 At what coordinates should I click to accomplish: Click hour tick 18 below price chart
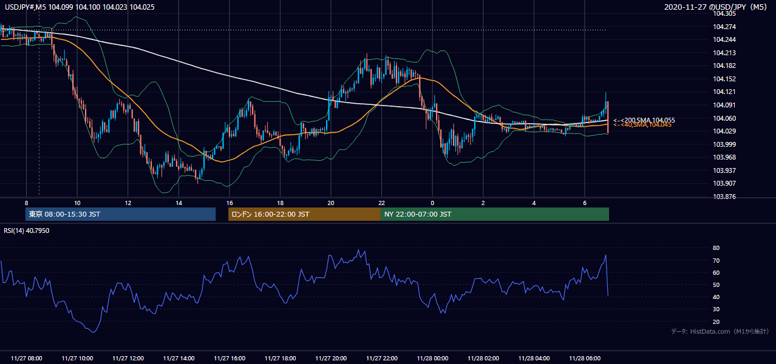pos(280,203)
